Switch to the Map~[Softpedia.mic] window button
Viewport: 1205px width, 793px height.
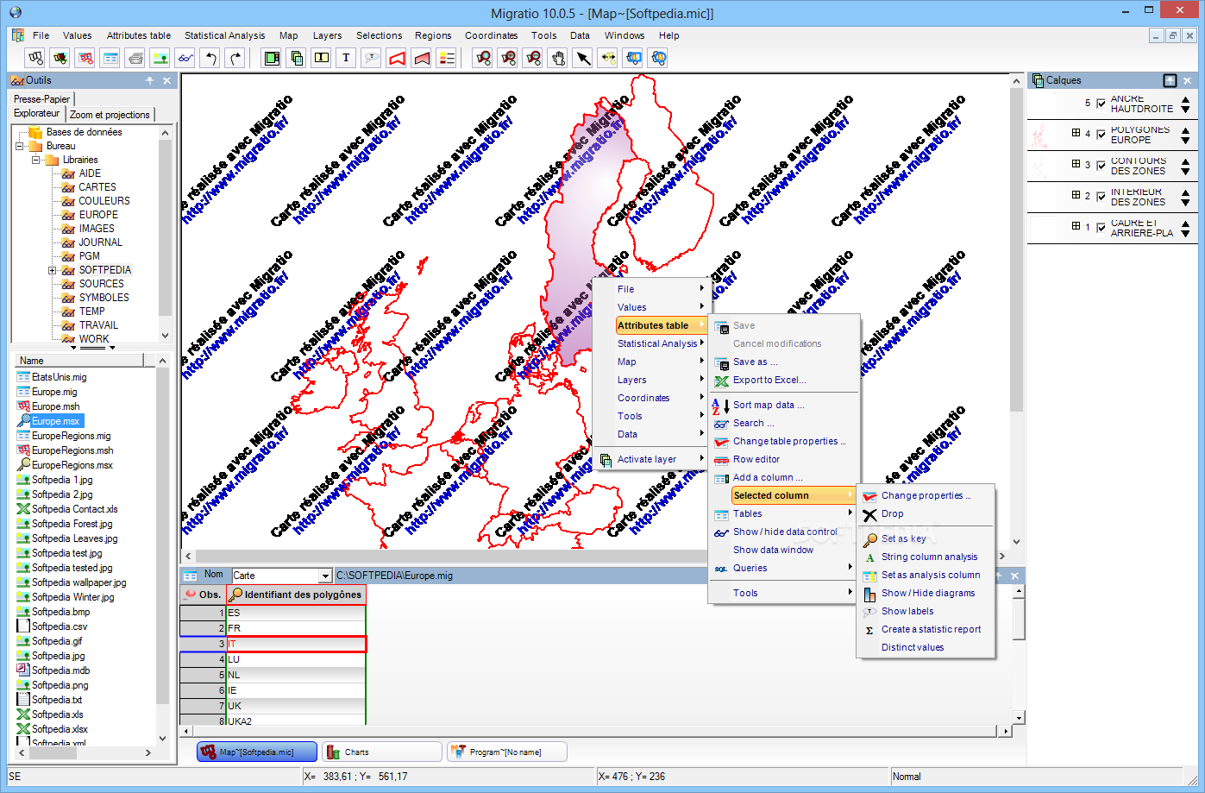(256, 752)
